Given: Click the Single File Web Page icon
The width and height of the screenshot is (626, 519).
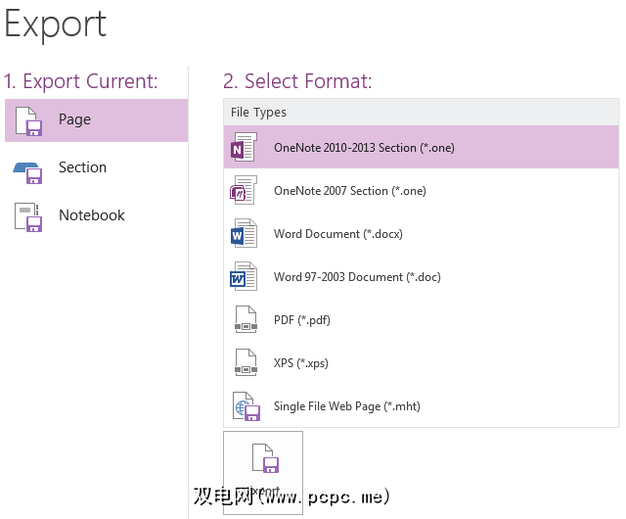Looking at the screenshot, I should click(245, 406).
